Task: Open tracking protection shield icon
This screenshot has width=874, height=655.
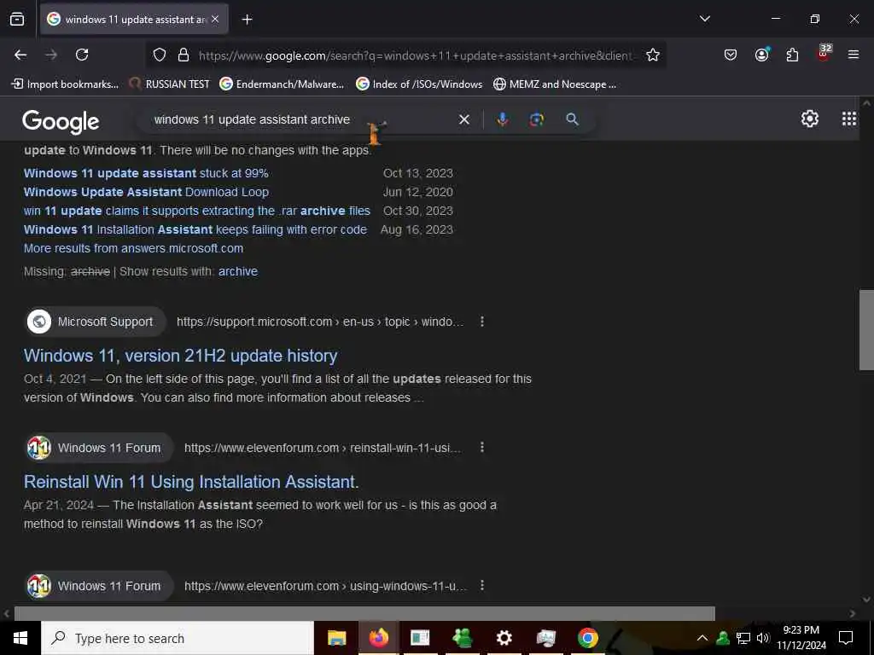Action: [160, 55]
